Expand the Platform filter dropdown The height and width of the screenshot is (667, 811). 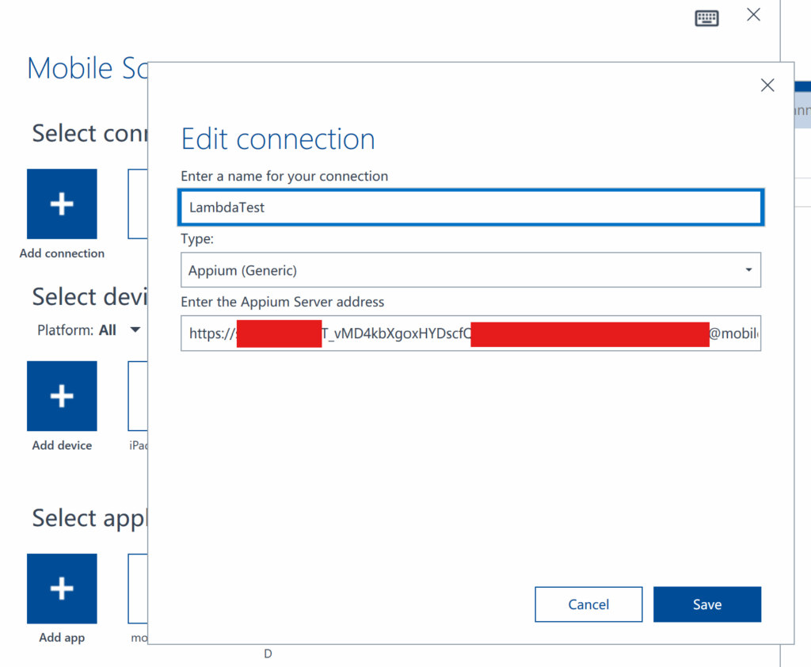coord(135,330)
